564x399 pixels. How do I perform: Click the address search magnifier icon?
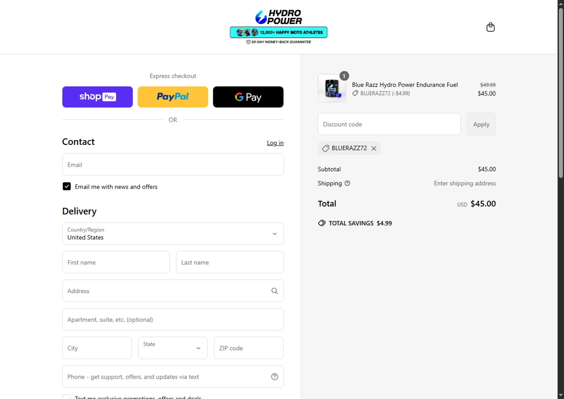[274, 291]
